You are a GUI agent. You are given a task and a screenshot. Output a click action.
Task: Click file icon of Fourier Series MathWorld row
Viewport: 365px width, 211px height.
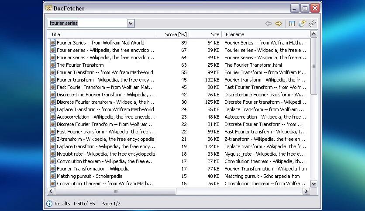(x=53, y=43)
